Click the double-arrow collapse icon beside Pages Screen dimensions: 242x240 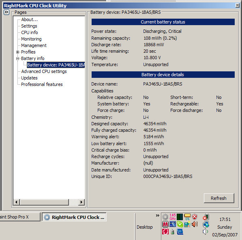point(6,12)
